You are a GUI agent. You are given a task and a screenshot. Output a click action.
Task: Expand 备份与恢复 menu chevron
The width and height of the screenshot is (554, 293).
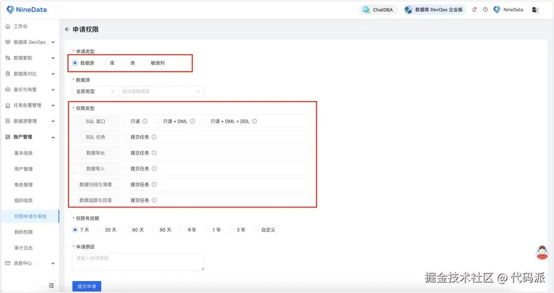point(53,90)
